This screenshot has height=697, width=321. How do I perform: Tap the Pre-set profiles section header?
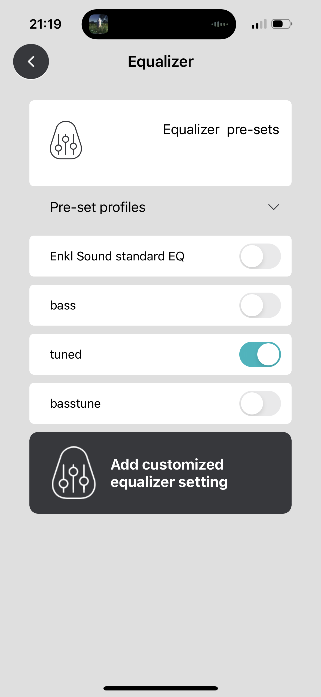click(x=98, y=207)
